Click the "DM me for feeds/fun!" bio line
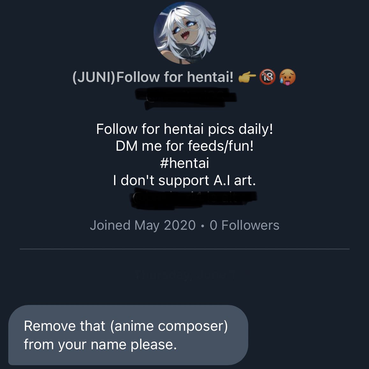Viewport: 369px width, 369px height. pyautogui.click(x=184, y=146)
